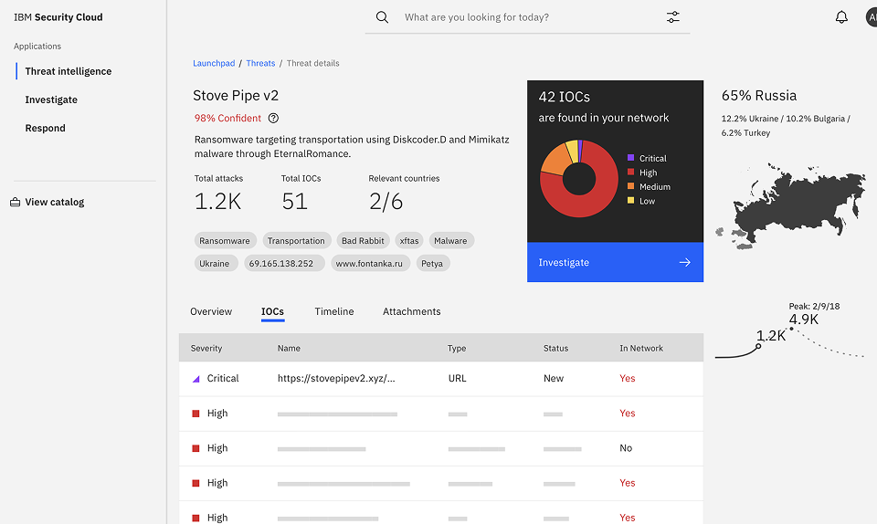This screenshot has width=877, height=524.
Task: Click the Malware tag
Action: click(450, 241)
